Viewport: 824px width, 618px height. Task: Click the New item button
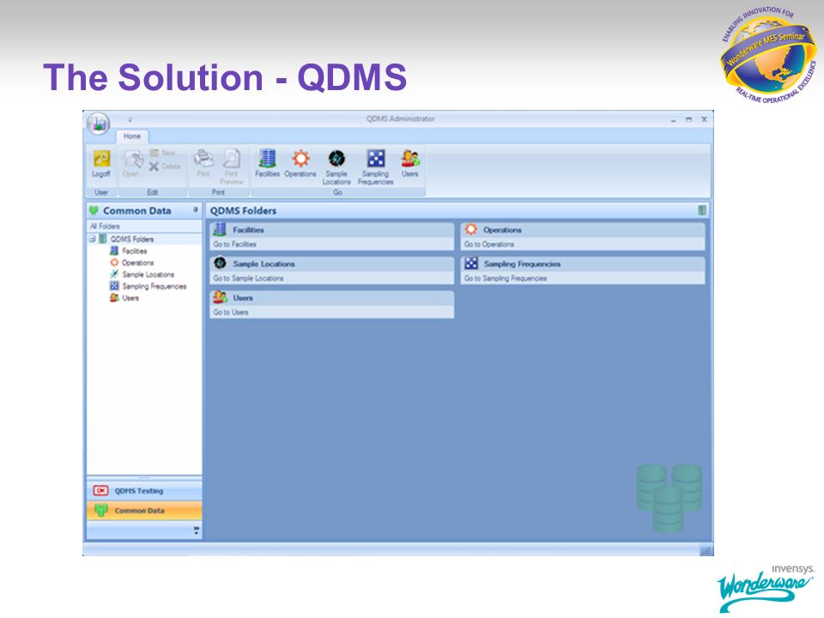pos(165,153)
